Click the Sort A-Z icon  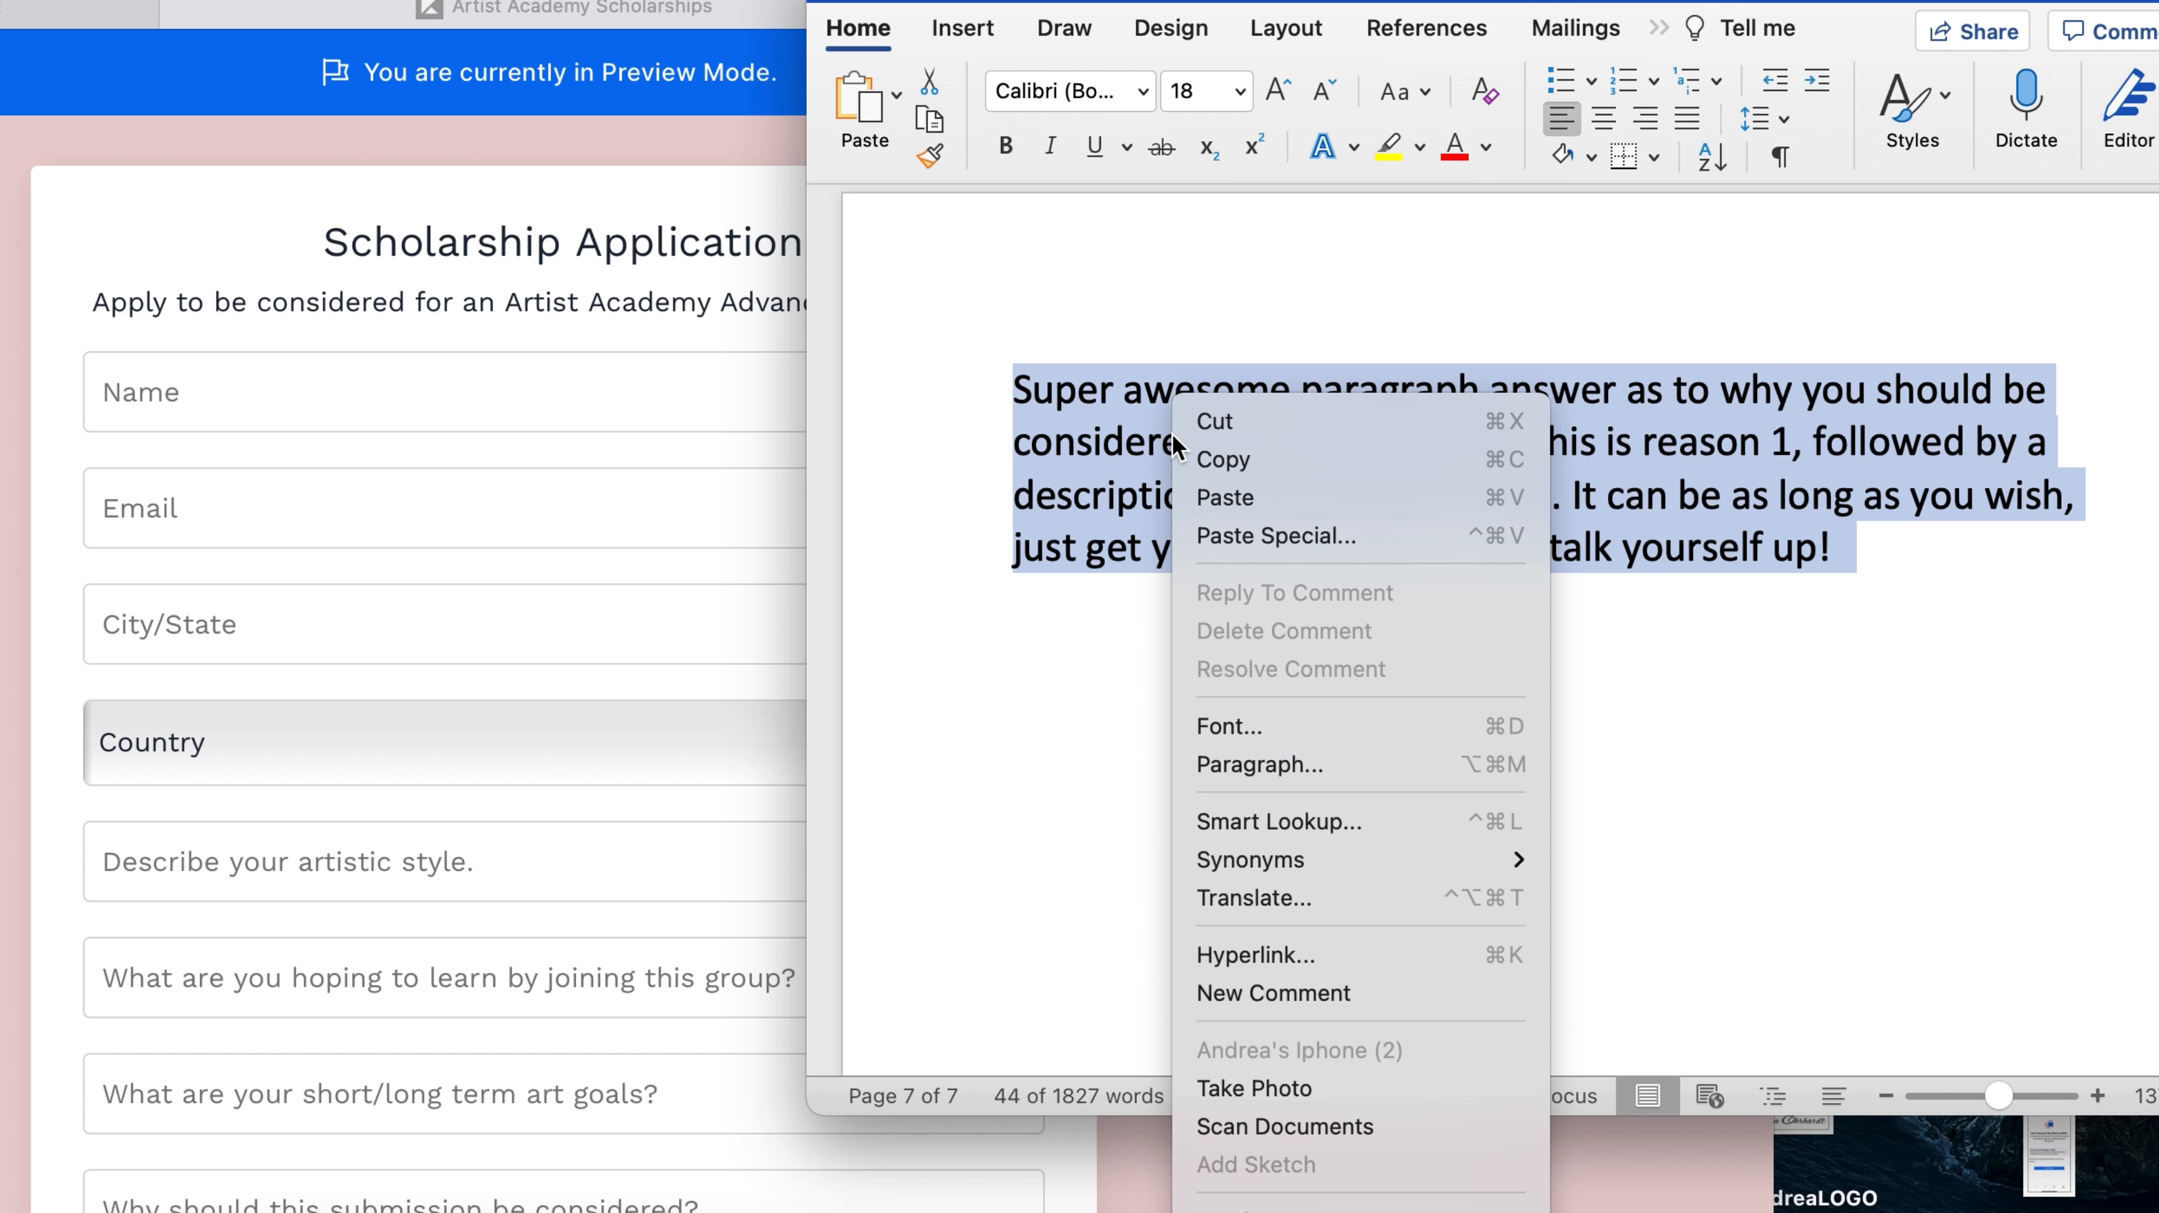click(x=1711, y=157)
